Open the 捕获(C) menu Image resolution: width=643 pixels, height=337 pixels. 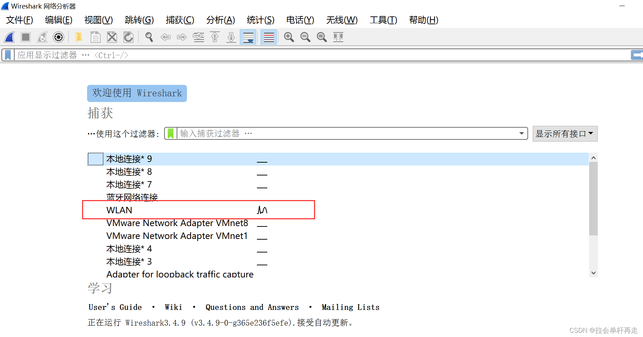180,20
